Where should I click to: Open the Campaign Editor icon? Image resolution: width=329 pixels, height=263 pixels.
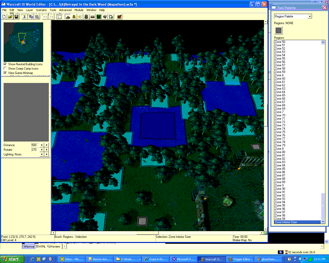(x=93, y=17)
